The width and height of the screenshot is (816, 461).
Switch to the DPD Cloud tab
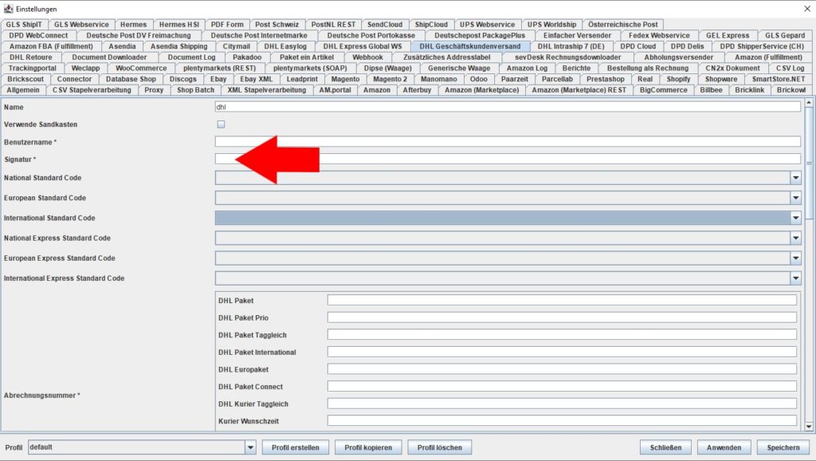click(x=638, y=46)
